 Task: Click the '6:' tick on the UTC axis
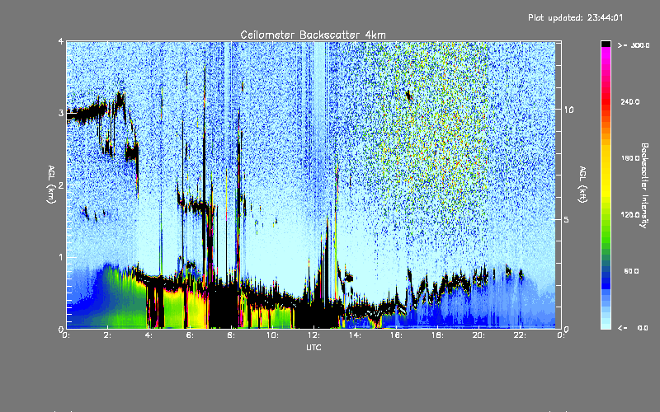pyautogui.click(x=190, y=335)
